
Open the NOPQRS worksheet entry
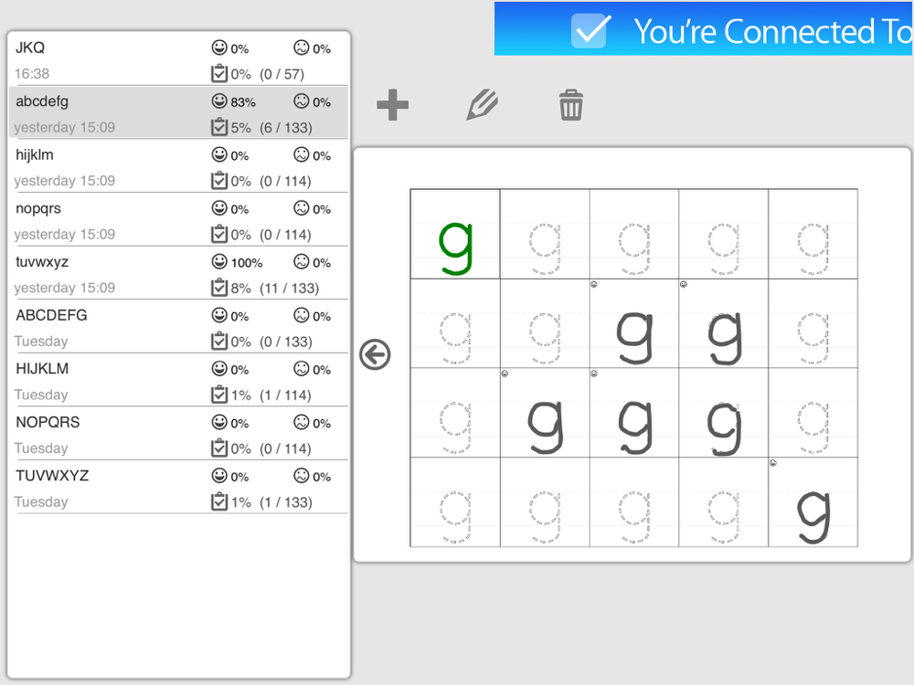click(179, 435)
